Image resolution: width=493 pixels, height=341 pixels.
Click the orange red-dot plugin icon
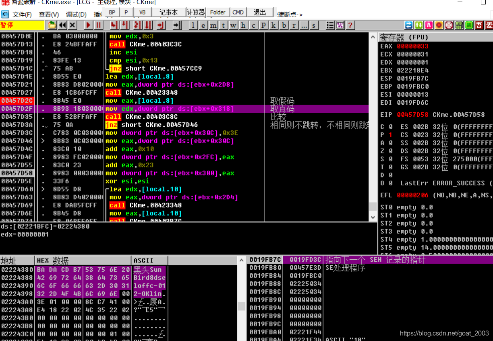[x=439, y=25]
